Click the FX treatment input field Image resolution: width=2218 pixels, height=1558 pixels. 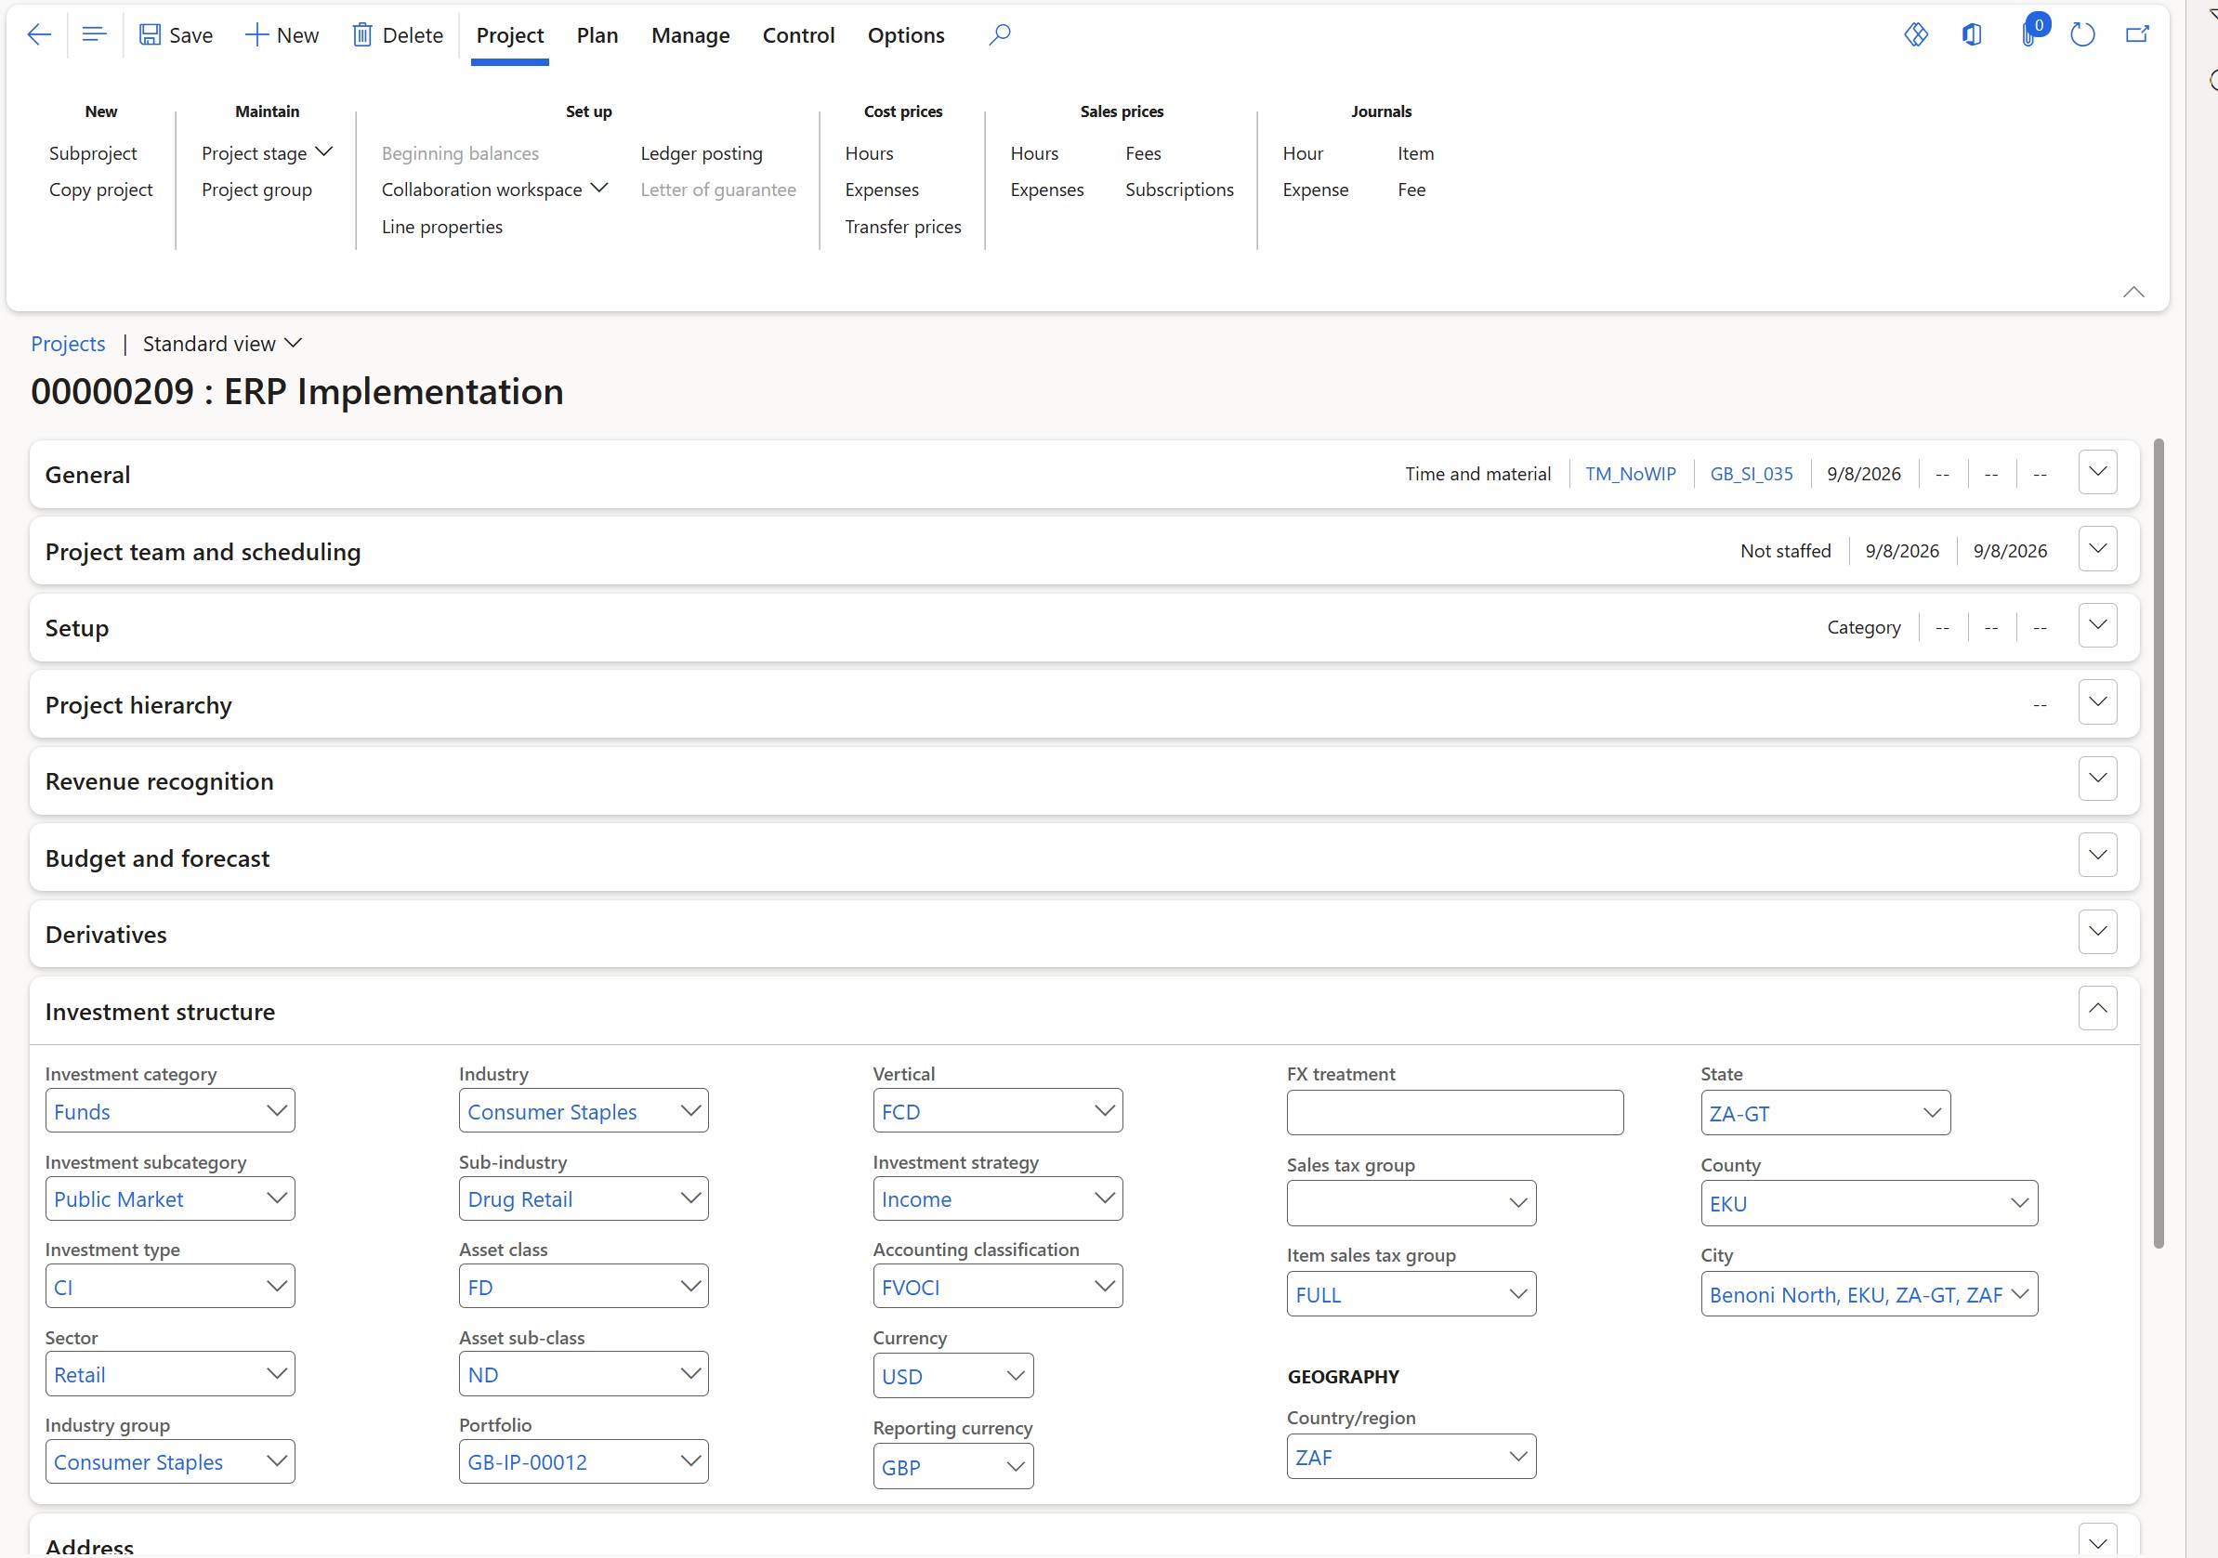[1454, 1113]
